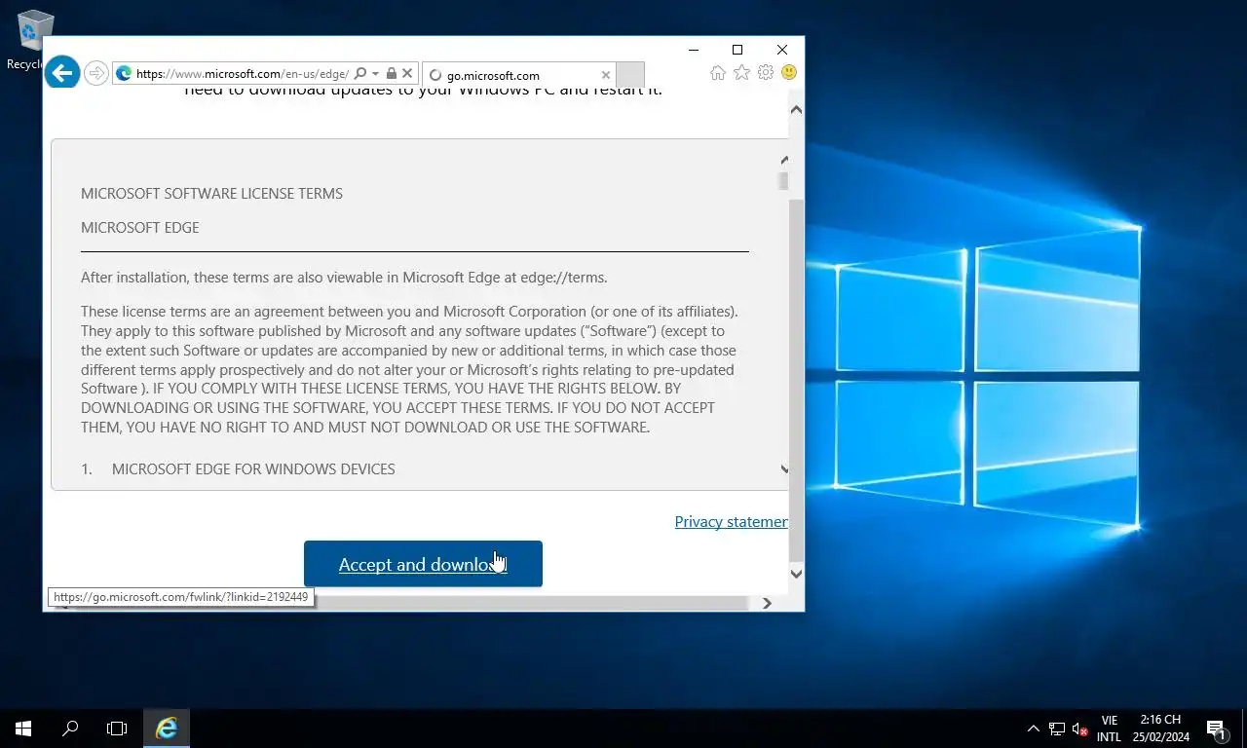Viewport: 1247px width, 748px height.
Task: Open Favorites star icon
Action: coord(741,72)
